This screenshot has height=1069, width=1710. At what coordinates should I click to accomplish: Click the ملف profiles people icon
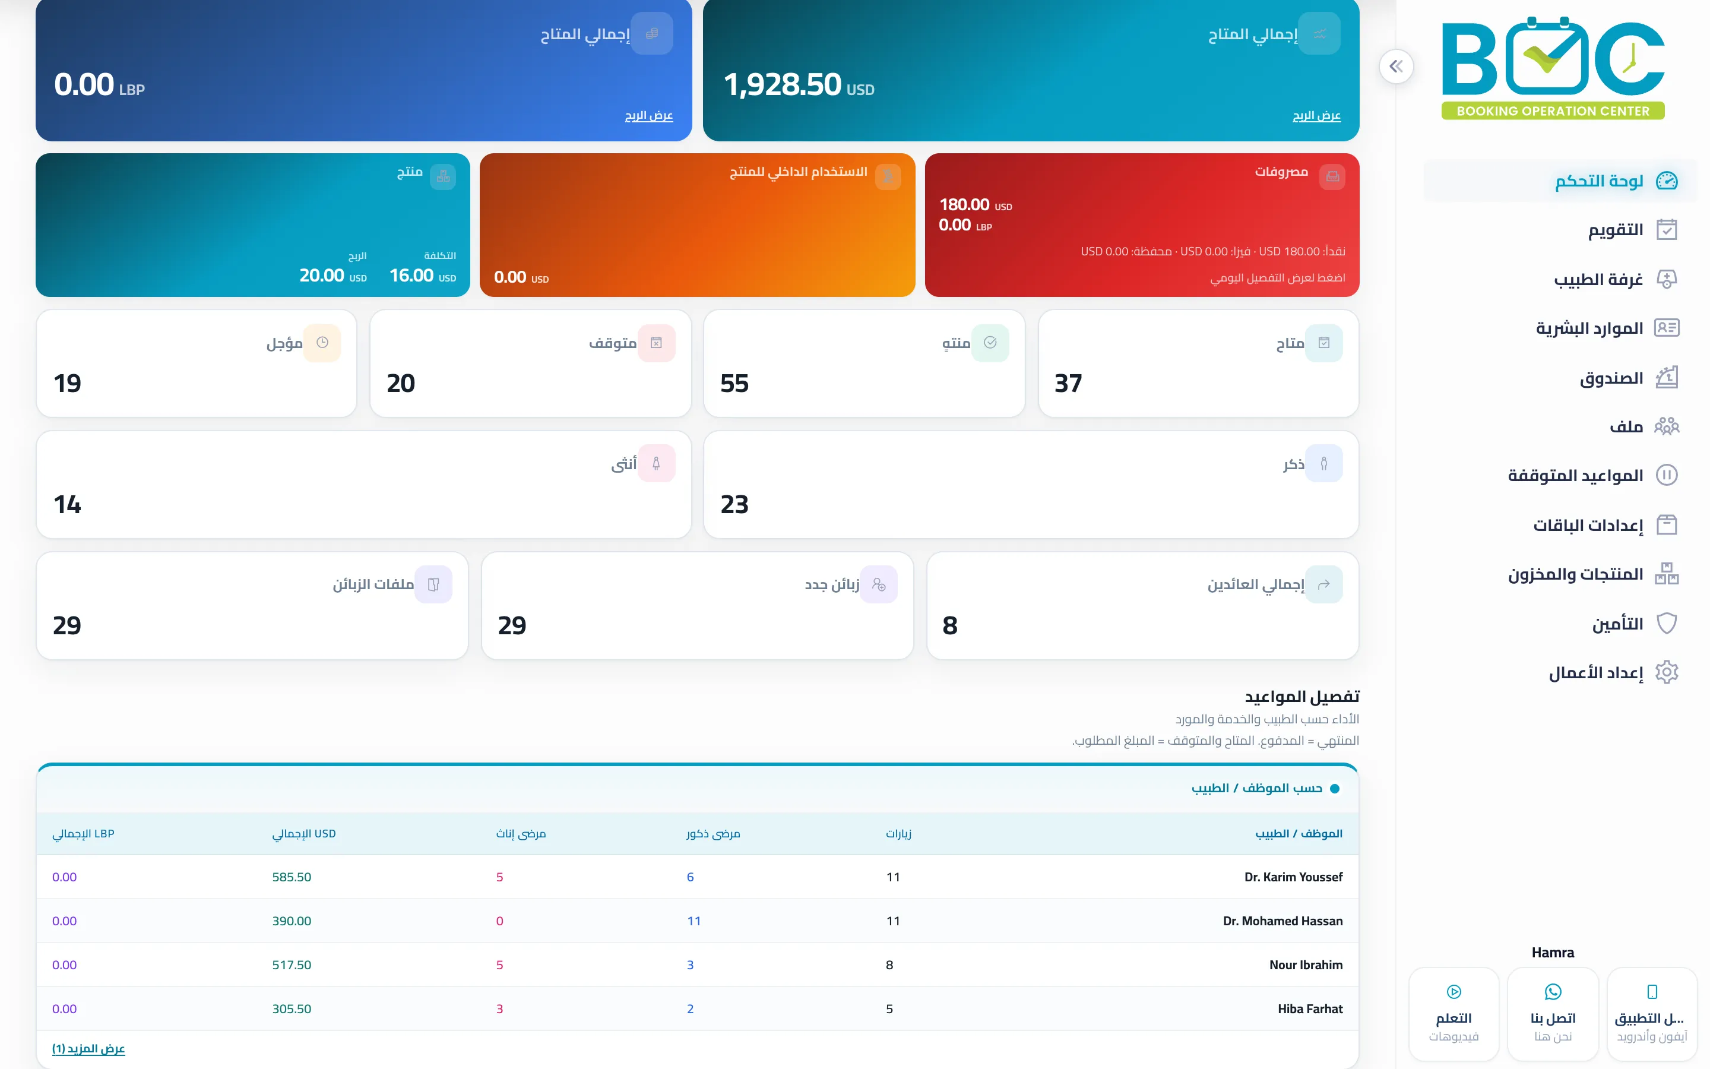point(1666,426)
